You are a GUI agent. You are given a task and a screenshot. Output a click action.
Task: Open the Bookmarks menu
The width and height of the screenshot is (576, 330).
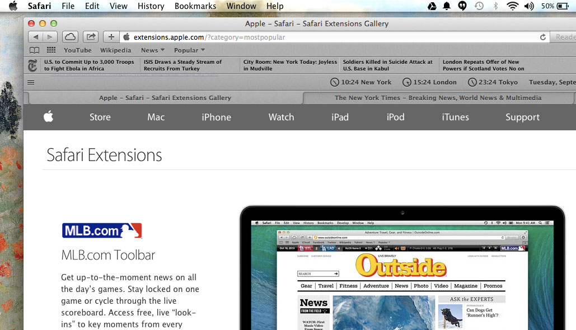click(195, 6)
